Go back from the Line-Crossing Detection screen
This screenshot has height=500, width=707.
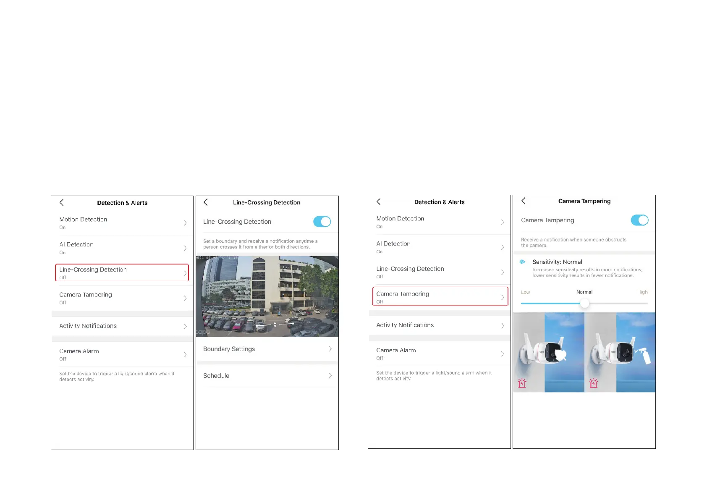(206, 202)
